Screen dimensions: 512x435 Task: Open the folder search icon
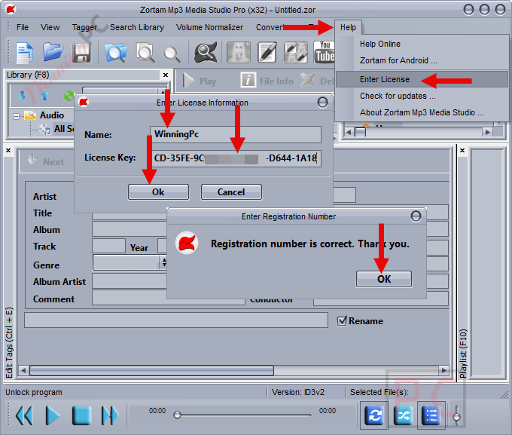(x=115, y=52)
